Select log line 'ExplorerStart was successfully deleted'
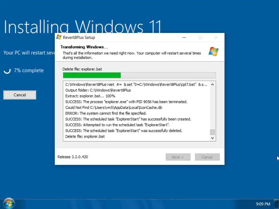Viewport: 279px width, 209px height. tap(124, 131)
